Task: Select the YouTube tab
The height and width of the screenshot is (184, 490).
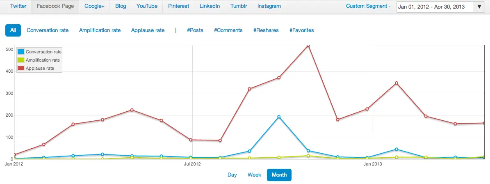Action: (x=147, y=6)
